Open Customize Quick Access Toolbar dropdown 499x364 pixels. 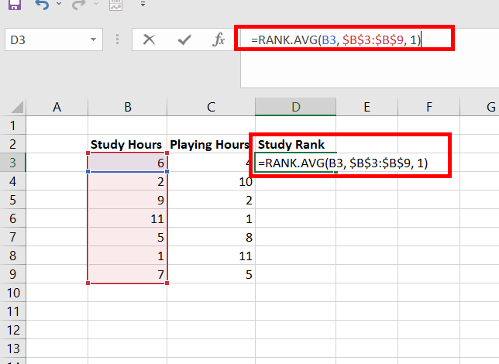pyautogui.click(x=143, y=4)
